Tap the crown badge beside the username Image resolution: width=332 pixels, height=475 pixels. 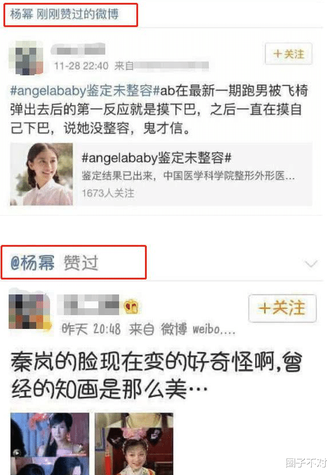coord(131,307)
